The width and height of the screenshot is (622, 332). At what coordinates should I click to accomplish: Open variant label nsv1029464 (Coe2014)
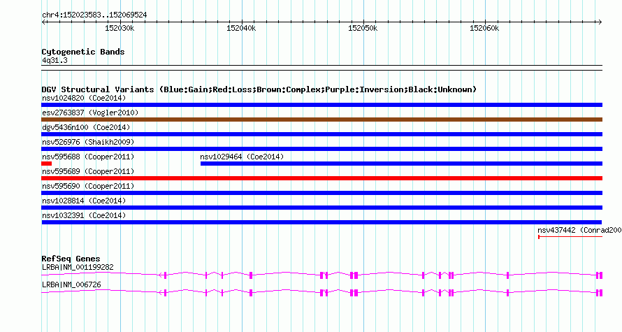(x=242, y=157)
